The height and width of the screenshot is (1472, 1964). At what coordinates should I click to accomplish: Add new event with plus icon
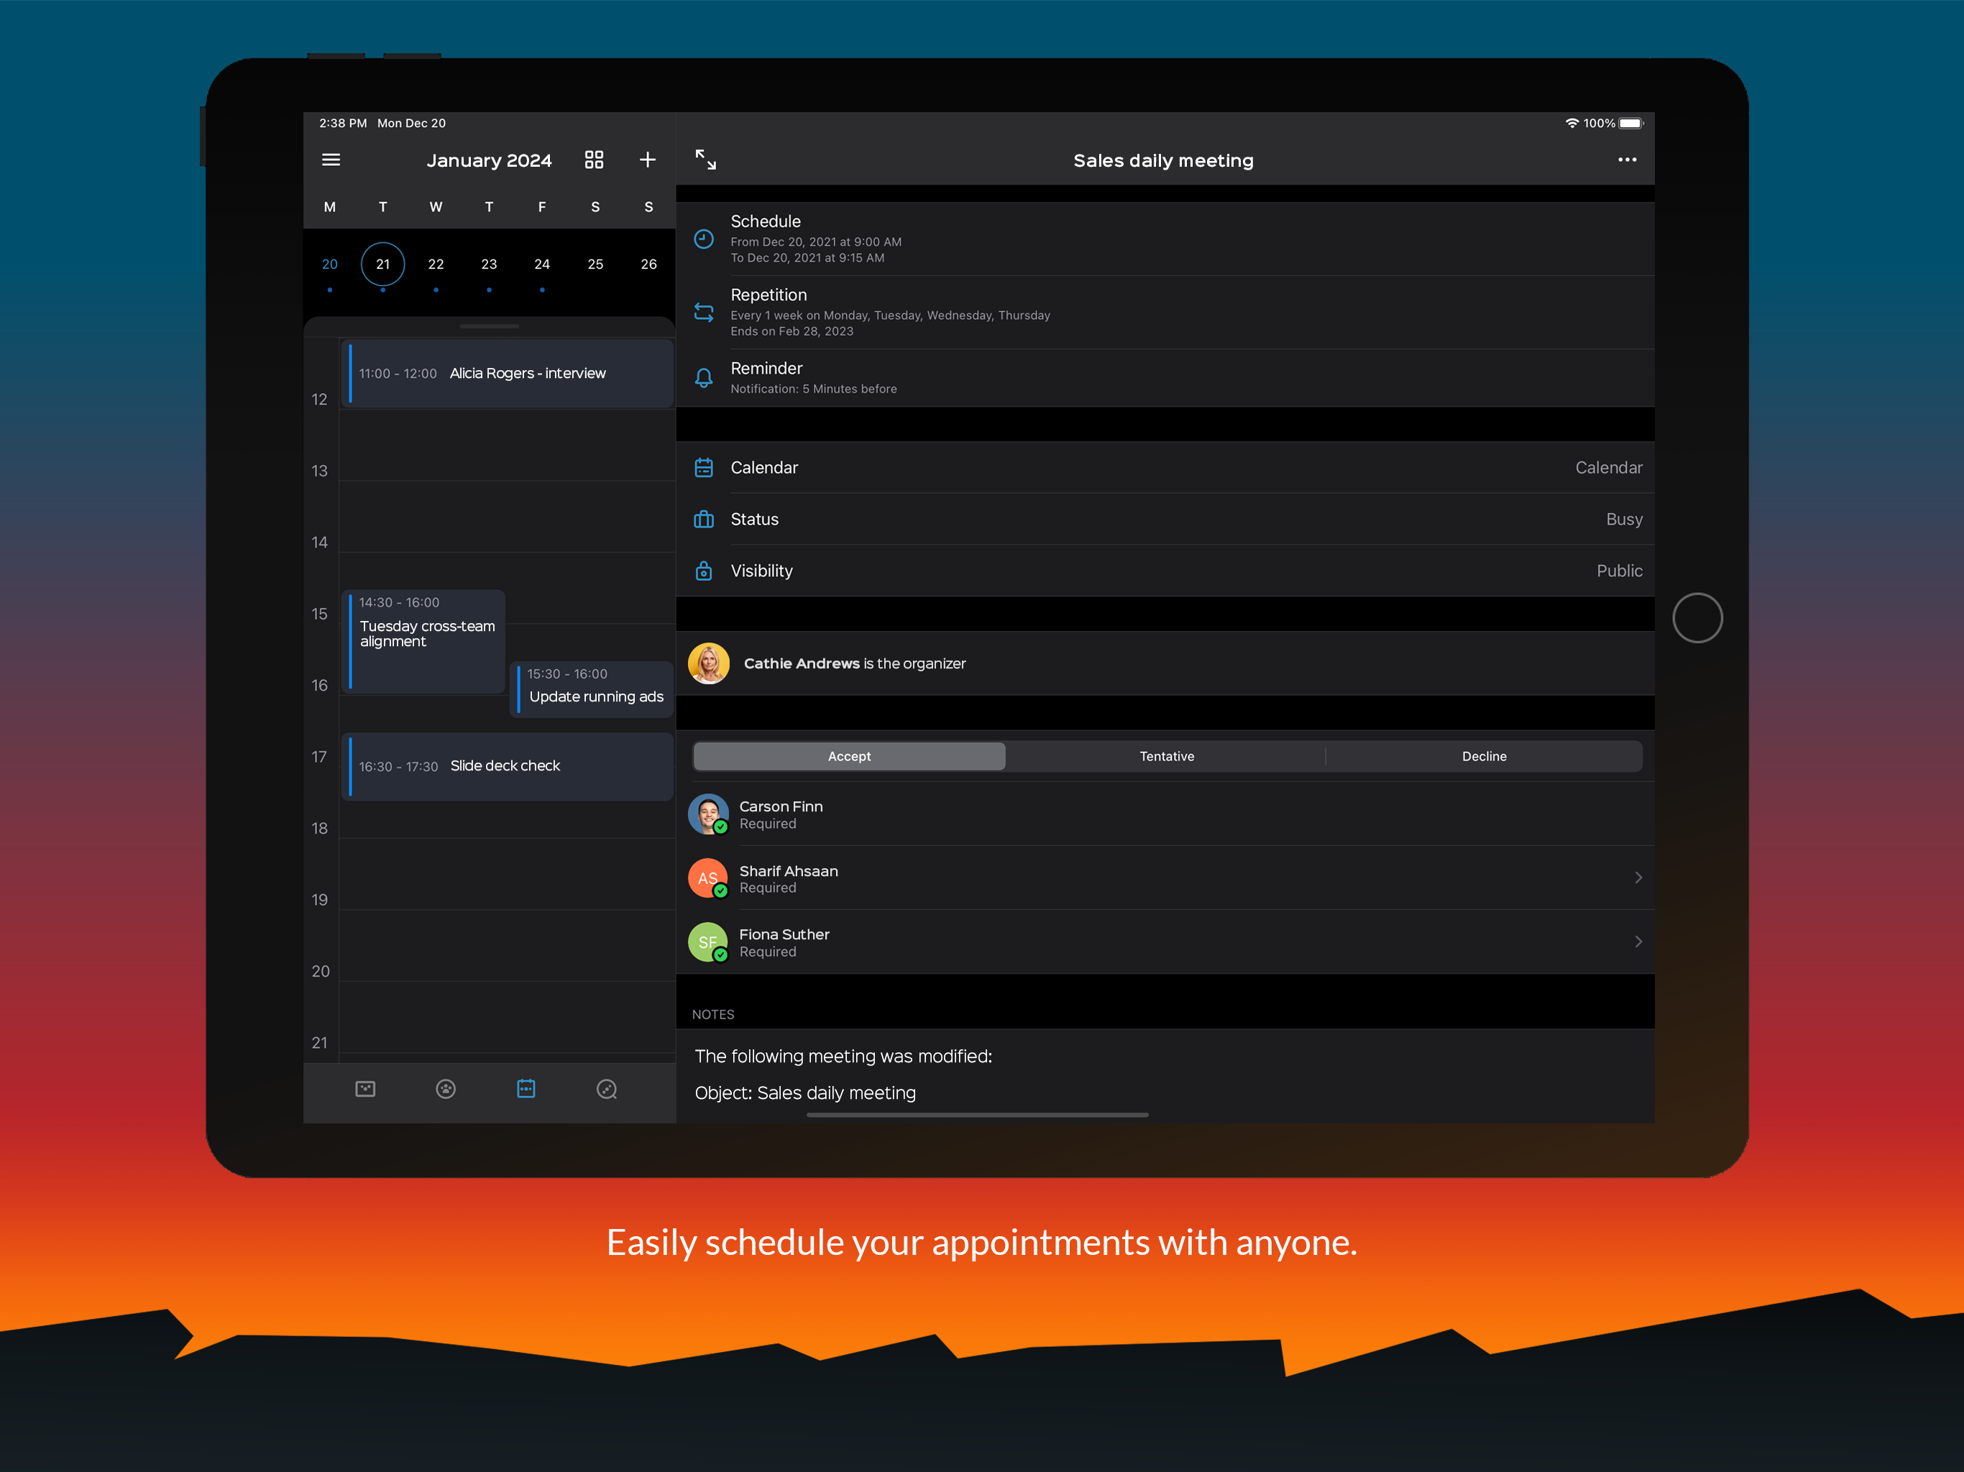pyautogui.click(x=647, y=160)
